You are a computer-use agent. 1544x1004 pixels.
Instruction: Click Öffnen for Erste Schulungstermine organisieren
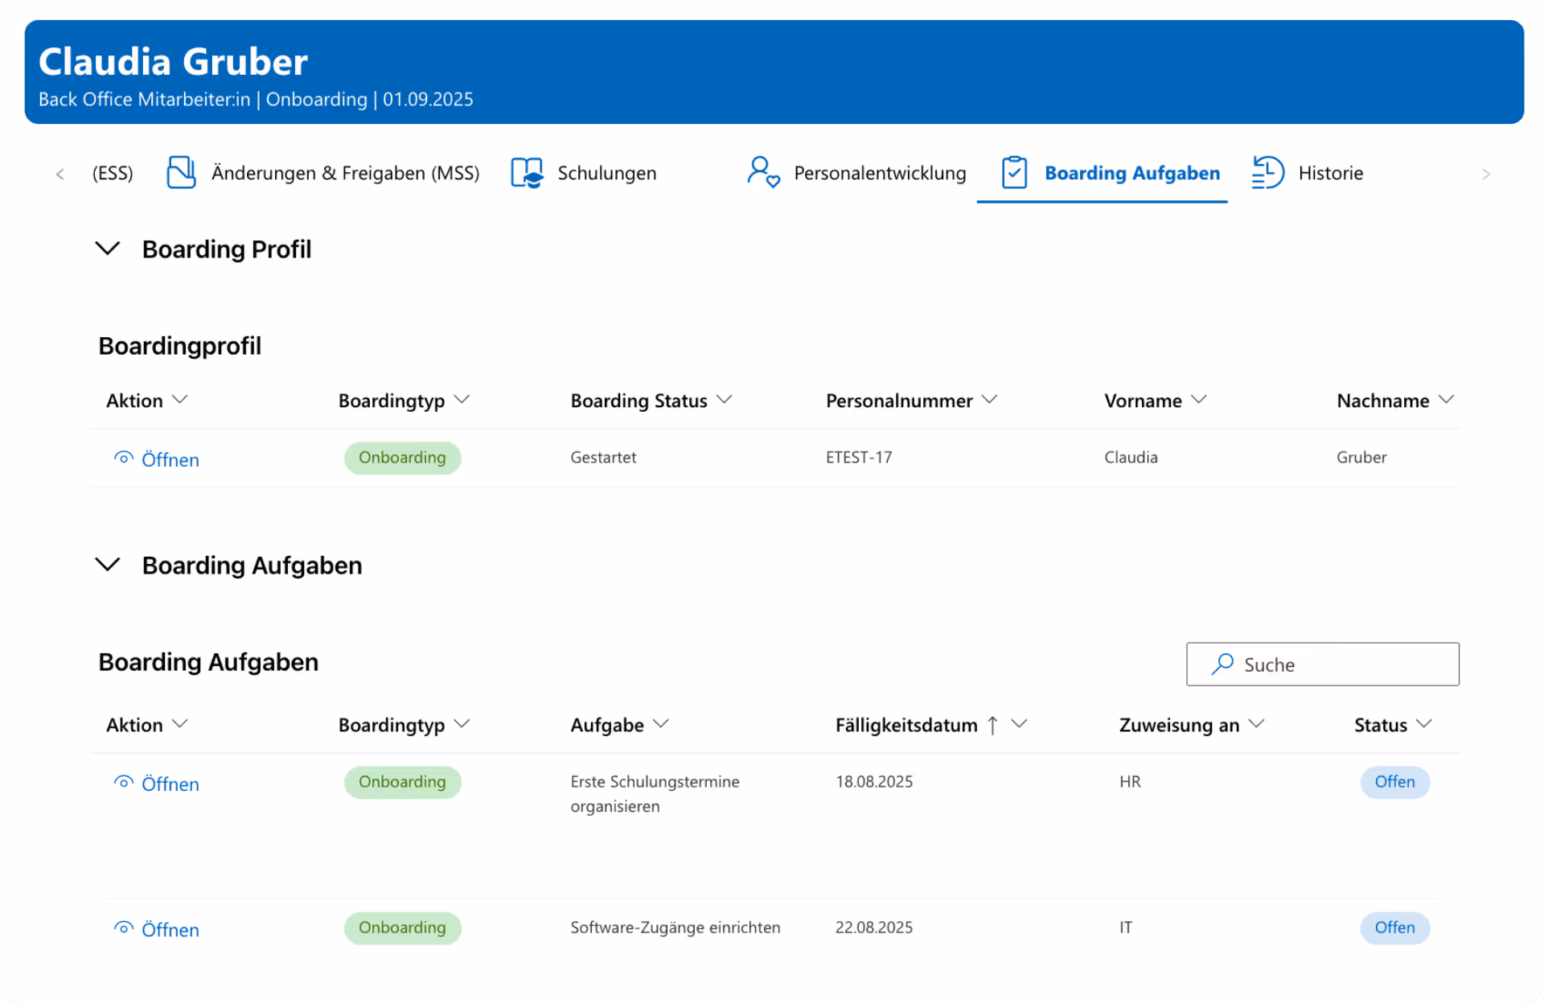[x=170, y=783]
